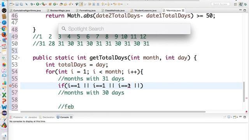Image resolution: width=249 pixels, height=140 pixels.
Task: Click the getTotalDays method name
Action: pos(108,58)
